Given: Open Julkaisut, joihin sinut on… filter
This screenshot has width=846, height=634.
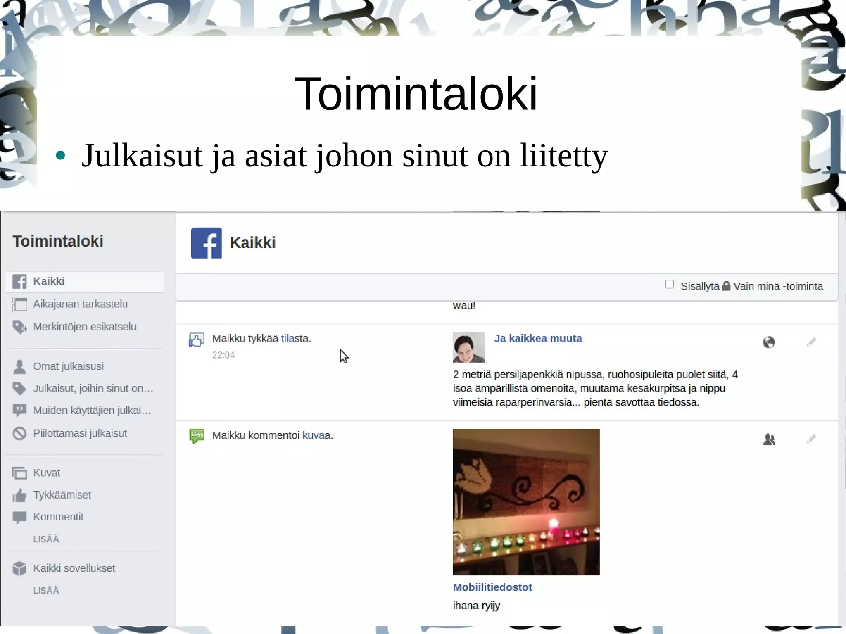Looking at the screenshot, I should (93, 389).
